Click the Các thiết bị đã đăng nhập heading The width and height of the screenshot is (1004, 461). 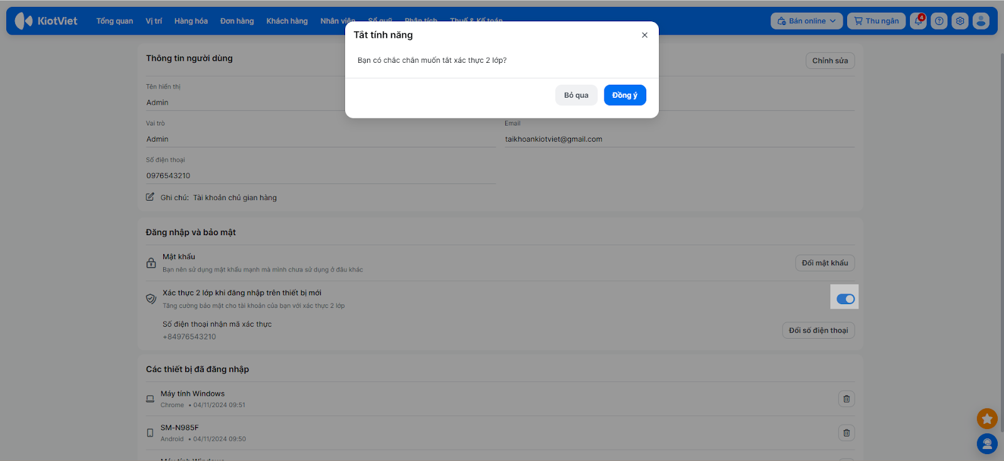[x=198, y=369]
